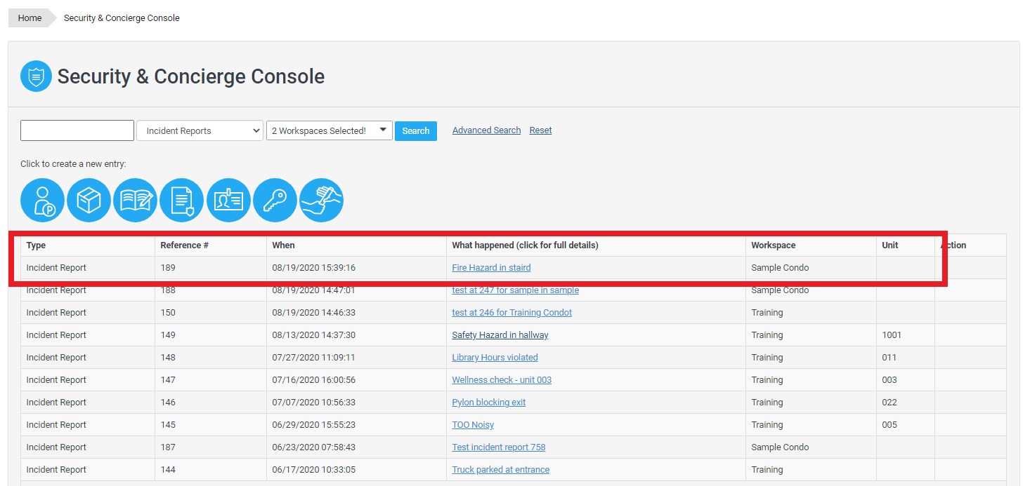The image size is (1030, 486).
Task: Open the Advanced Search link
Action: (x=486, y=130)
